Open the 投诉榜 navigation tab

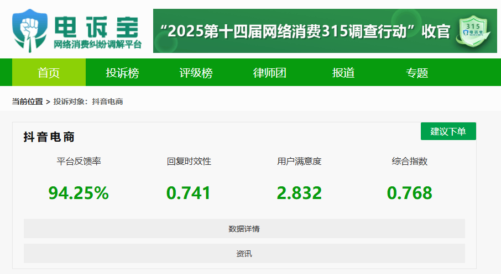122,73
